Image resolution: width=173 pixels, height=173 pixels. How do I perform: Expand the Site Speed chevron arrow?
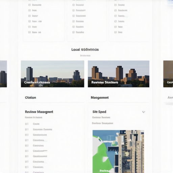pyautogui.click(x=144, y=112)
